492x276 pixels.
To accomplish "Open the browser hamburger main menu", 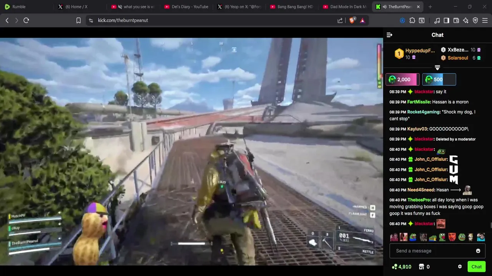I will pyautogui.click(x=485, y=20).
